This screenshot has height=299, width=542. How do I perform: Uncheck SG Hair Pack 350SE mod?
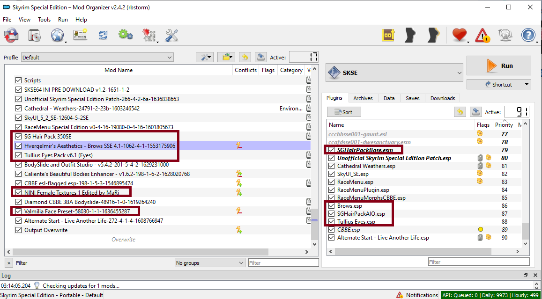(x=18, y=136)
